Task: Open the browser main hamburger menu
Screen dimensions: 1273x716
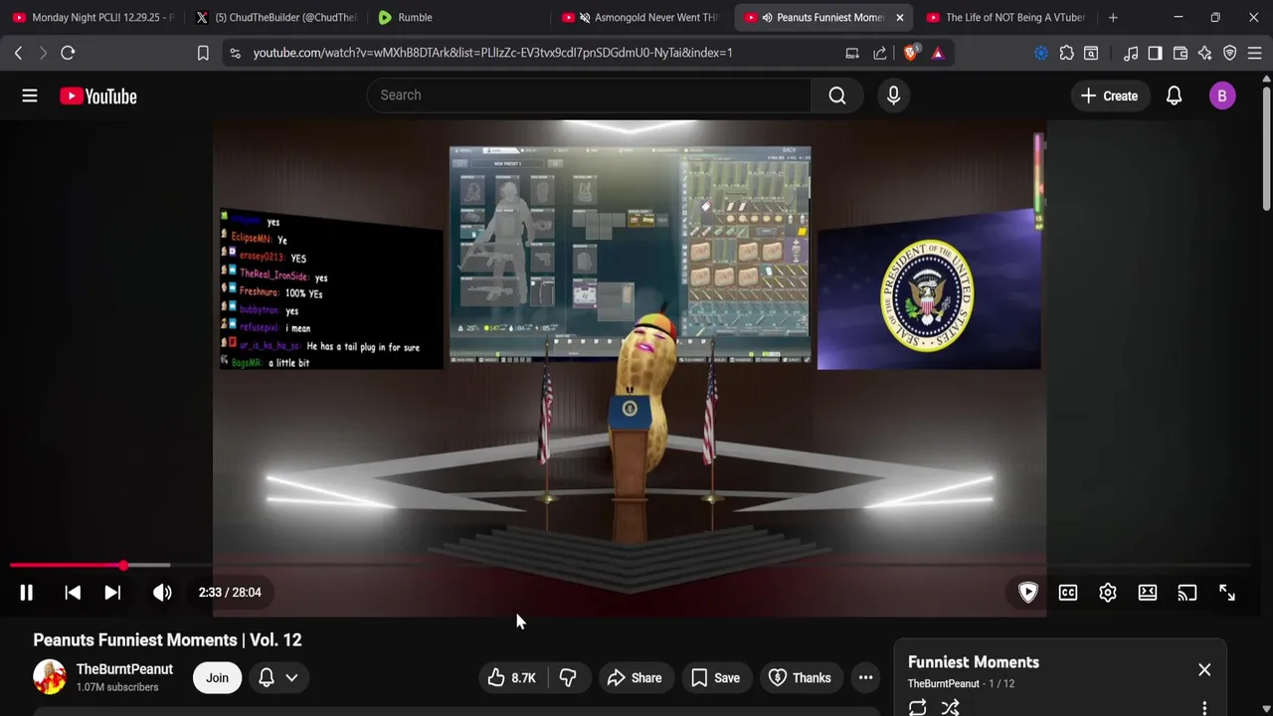Action: [x=1255, y=53]
